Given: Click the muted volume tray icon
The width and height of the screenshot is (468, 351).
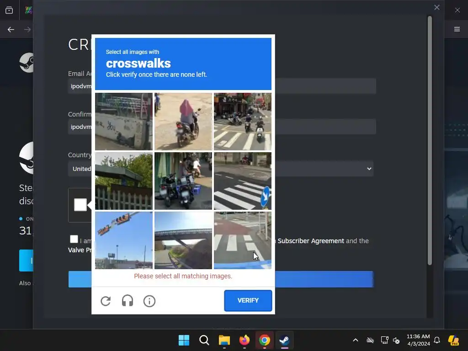Looking at the screenshot, I should click(396, 340).
